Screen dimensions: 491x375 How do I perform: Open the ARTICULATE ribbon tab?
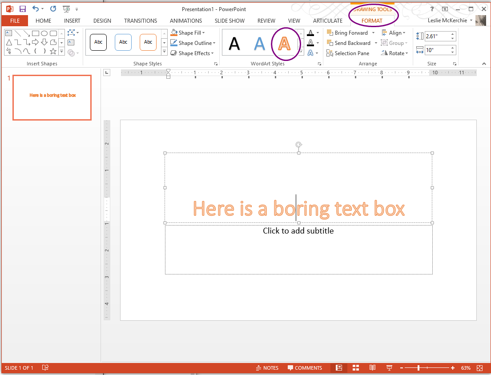point(328,20)
